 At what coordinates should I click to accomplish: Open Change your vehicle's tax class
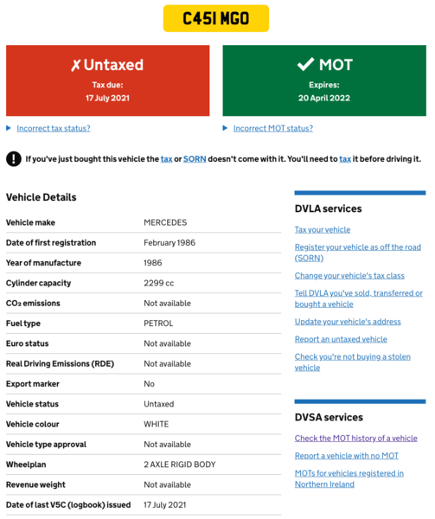tap(349, 276)
